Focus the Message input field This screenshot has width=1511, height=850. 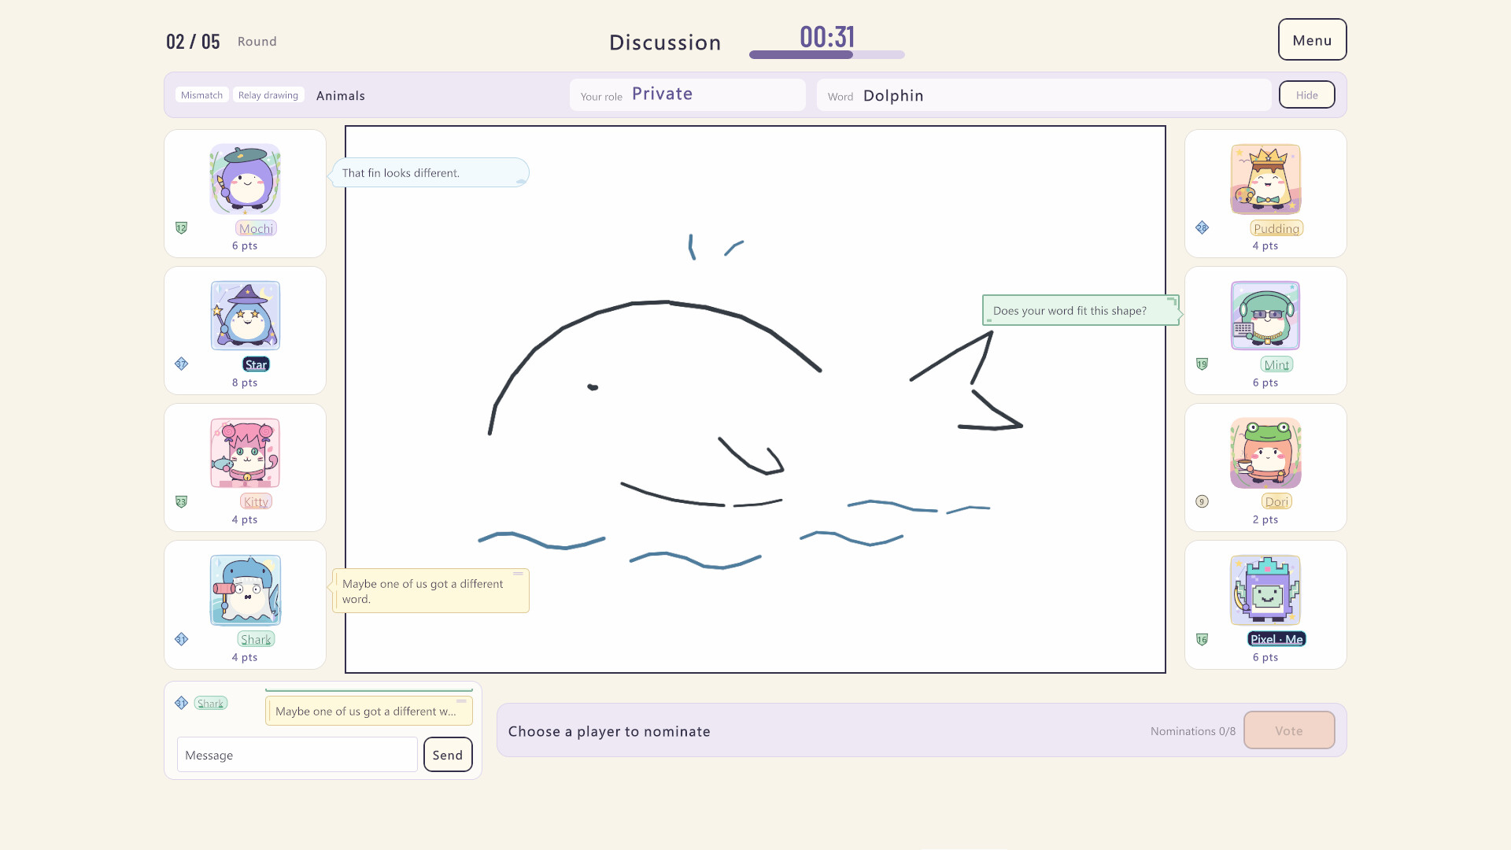(297, 755)
